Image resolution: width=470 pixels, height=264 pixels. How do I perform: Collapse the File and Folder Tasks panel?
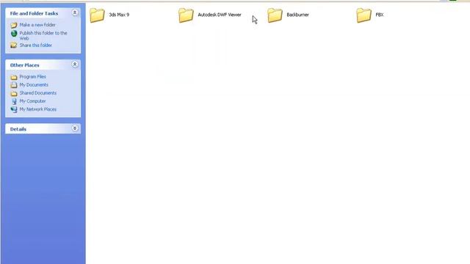coord(75,12)
